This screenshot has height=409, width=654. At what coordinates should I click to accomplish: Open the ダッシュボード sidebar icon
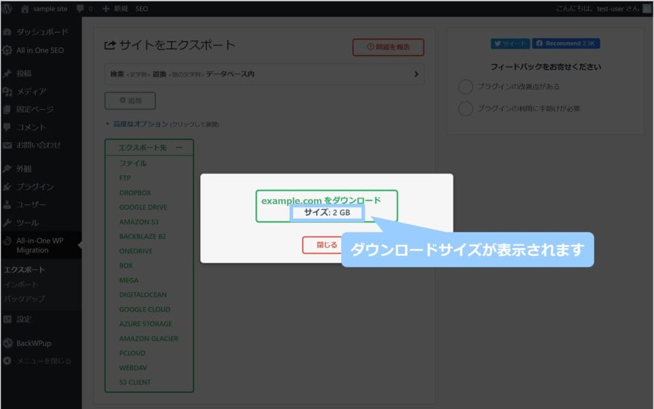click(6, 31)
